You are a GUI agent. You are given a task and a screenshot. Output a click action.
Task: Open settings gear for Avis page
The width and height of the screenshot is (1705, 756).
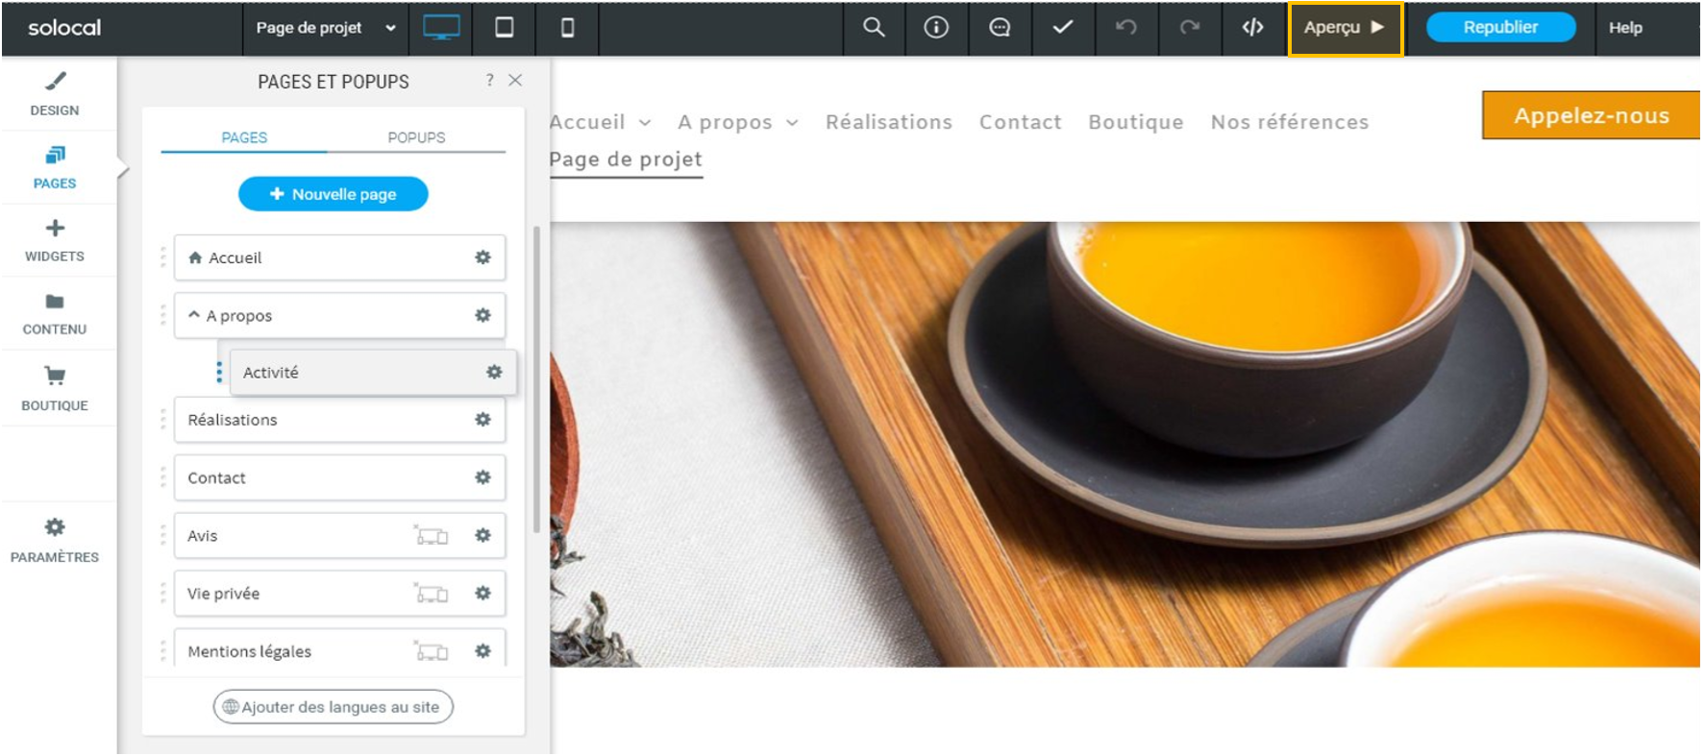point(482,535)
